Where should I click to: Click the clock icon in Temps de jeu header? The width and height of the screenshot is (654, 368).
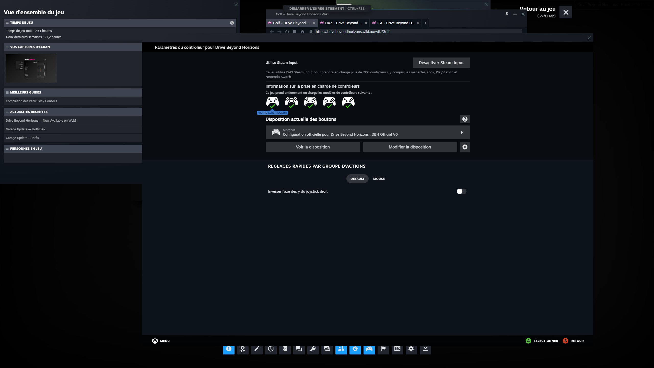(232, 23)
